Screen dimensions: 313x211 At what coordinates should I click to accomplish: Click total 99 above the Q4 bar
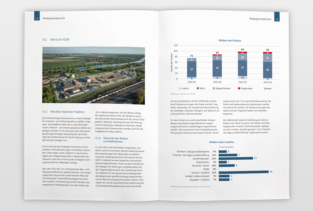click(x=268, y=50)
